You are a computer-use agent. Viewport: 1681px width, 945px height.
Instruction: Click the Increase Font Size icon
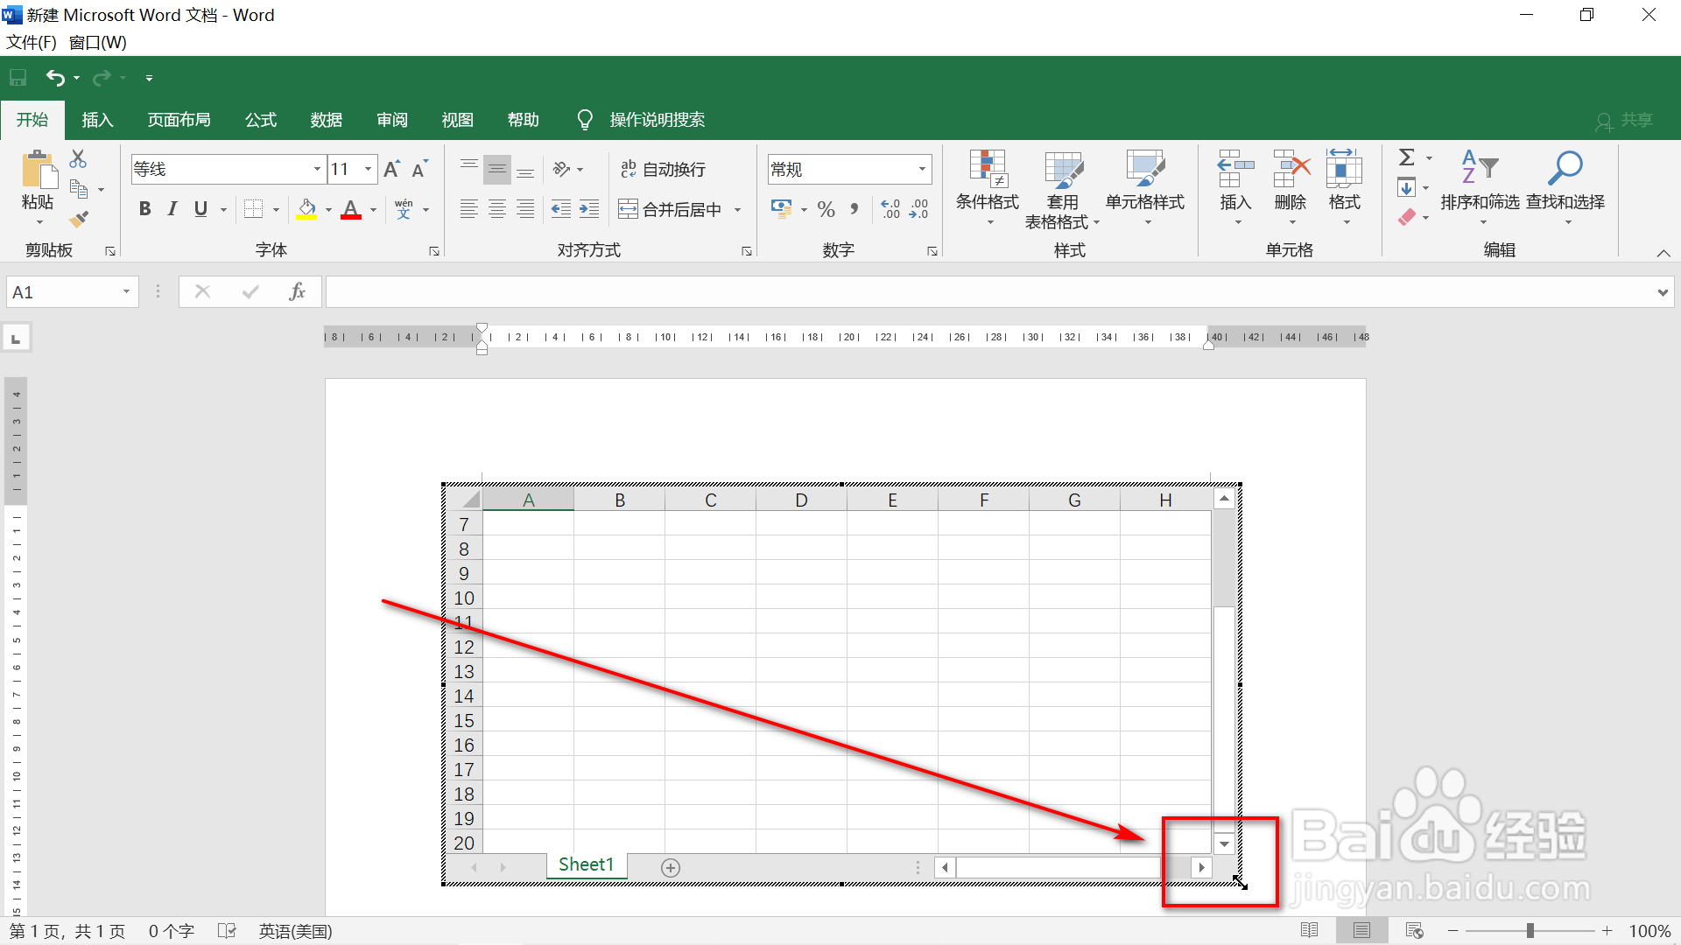coord(391,169)
